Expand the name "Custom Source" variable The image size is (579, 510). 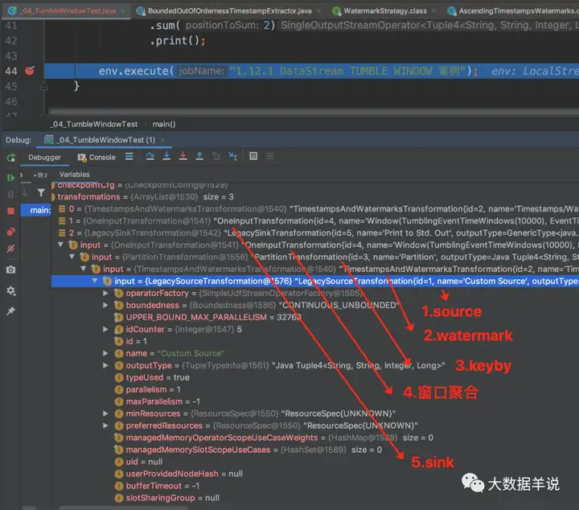[105, 353]
